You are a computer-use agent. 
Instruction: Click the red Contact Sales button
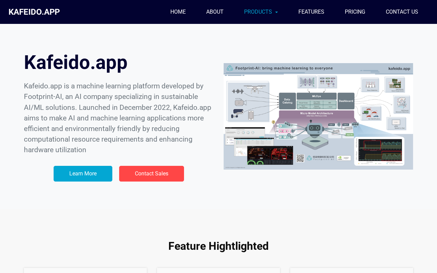coord(152,174)
